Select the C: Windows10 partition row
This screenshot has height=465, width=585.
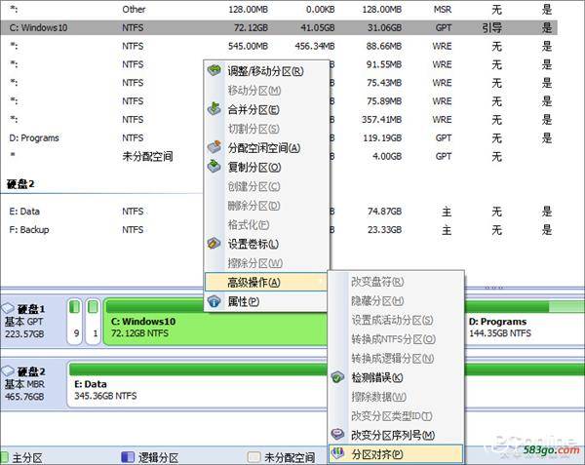pyautogui.click(x=279, y=27)
